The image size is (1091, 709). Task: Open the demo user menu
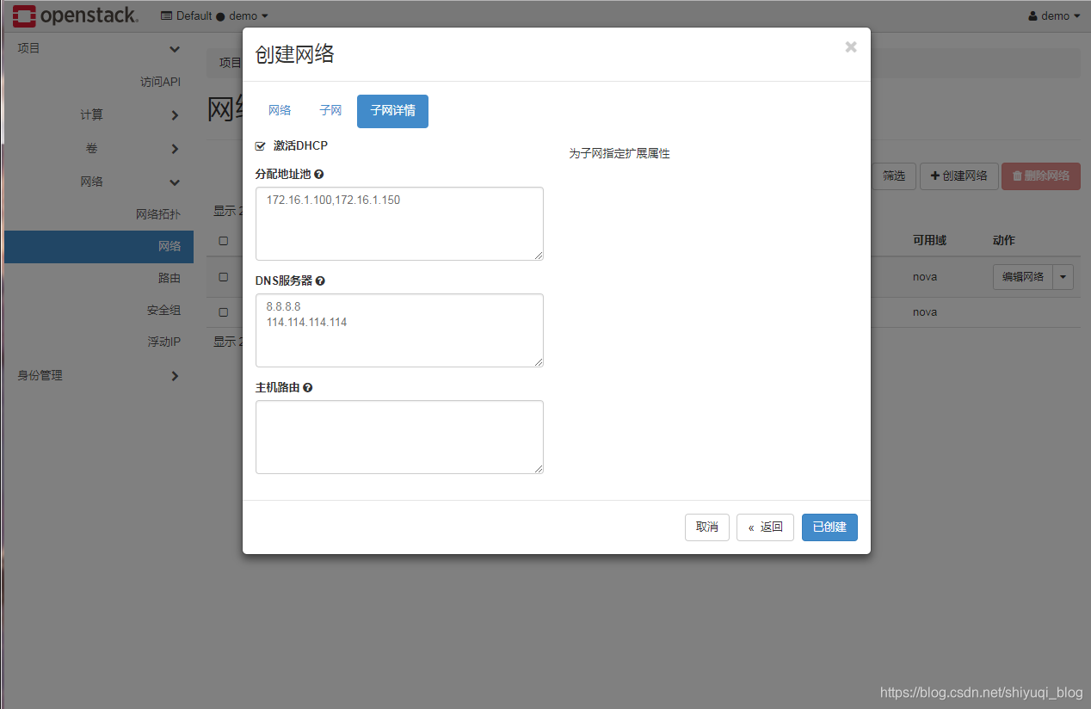pyautogui.click(x=1054, y=15)
